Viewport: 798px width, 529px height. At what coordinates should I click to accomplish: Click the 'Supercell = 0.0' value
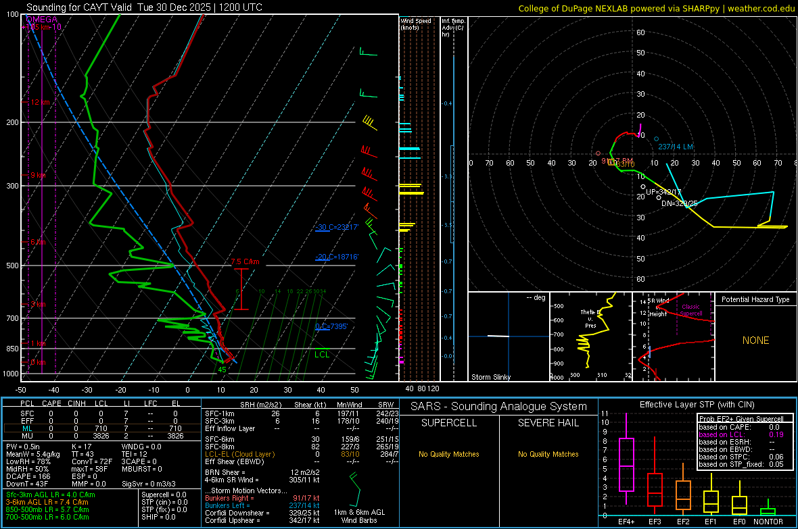tap(164, 495)
